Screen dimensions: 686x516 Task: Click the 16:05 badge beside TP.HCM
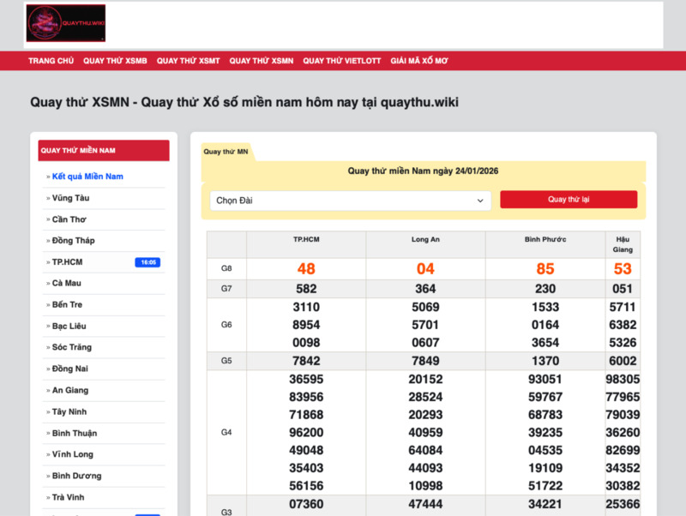point(147,262)
